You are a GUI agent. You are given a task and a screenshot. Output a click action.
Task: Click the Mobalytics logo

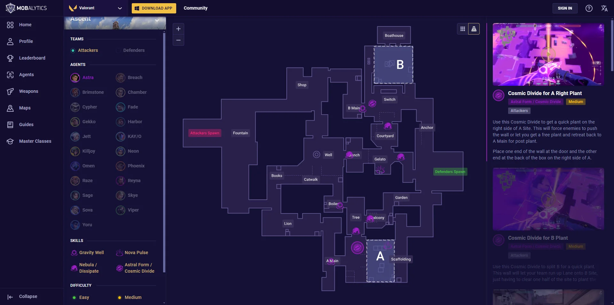click(26, 8)
